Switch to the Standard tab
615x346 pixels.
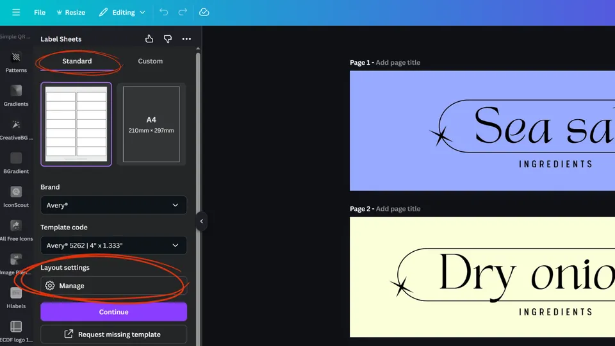click(x=77, y=62)
